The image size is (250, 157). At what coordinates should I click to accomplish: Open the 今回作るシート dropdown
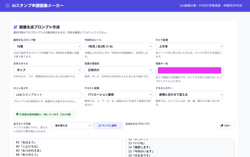[x=118, y=46]
